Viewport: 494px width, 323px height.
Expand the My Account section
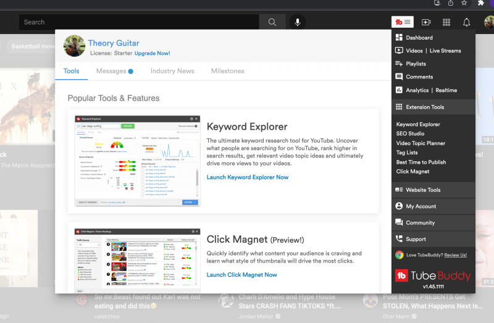[x=421, y=206]
